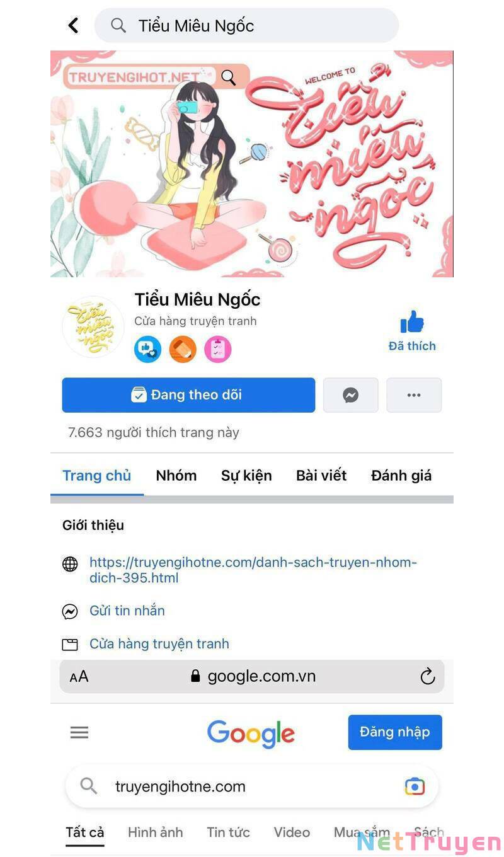Click the orange pencil badge icon
Viewport: 504px width, 857px height.
(183, 349)
